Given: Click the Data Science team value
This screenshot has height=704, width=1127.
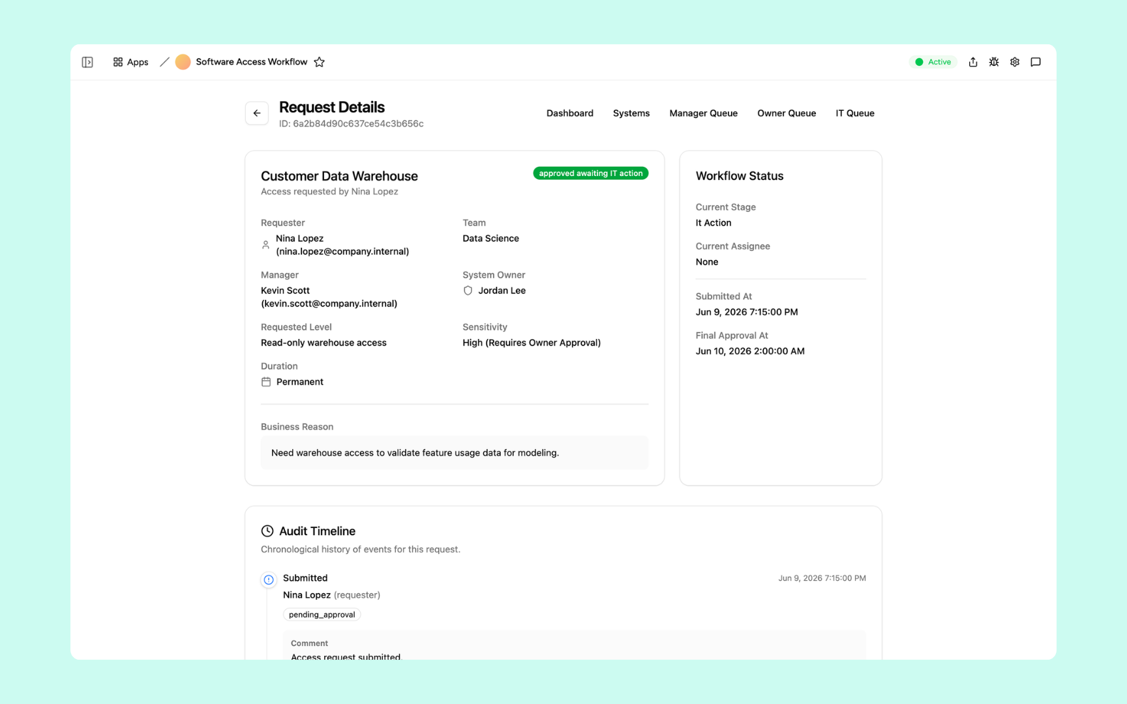Looking at the screenshot, I should coord(491,239).
